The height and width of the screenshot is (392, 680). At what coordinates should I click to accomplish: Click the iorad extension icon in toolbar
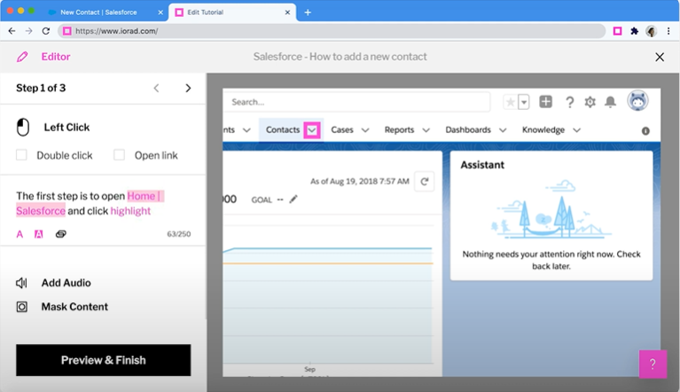617,31
